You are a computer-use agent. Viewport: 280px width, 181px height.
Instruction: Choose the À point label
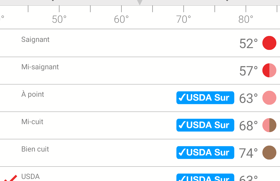[33, 94]
